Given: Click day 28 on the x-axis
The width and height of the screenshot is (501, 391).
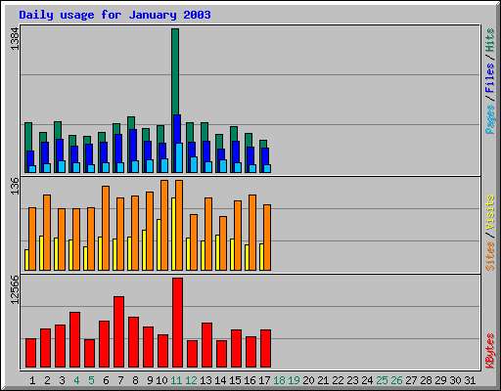Looking at the screenshot, I should tap(426, 380).
